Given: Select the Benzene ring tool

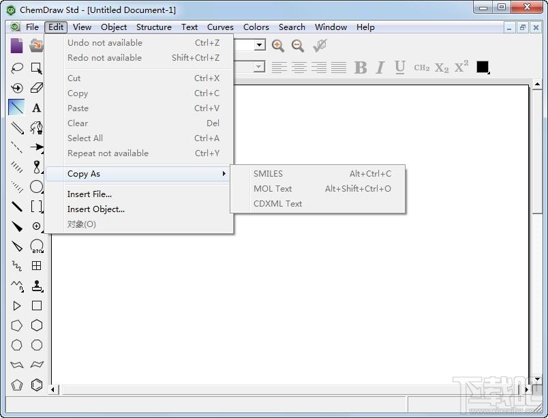Looking at the screenshot, I should coord(37,385).
